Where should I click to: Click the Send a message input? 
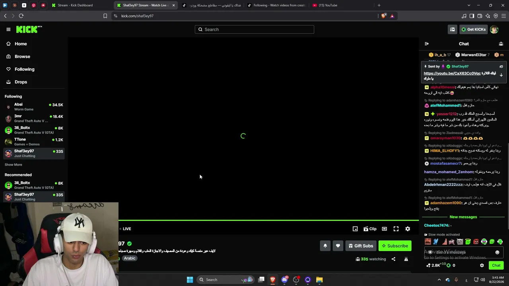pyautogui.click(x=463, y=252)
